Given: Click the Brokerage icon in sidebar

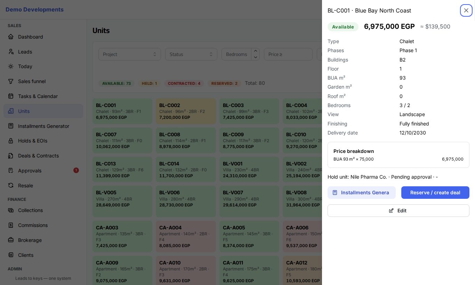Looking at the screenshot, I should click(x=11, y=240).
